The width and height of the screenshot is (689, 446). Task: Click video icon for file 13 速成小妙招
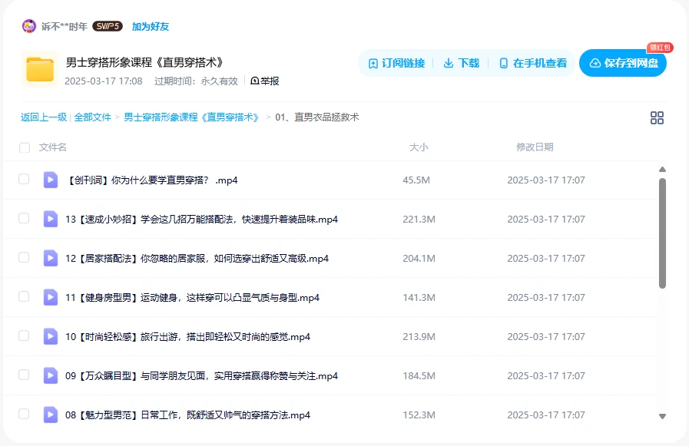[51, 219]
